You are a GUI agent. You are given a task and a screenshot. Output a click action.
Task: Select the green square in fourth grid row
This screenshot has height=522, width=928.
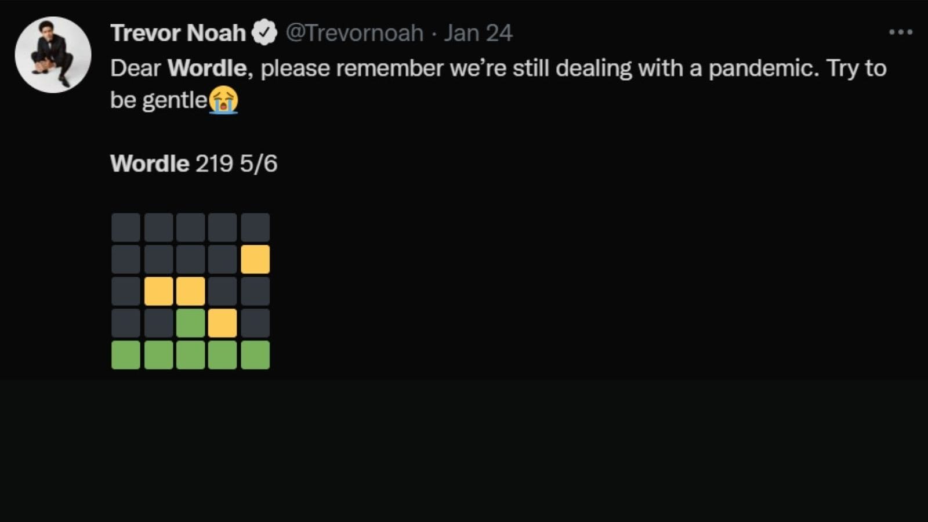[x=190, y=323]
